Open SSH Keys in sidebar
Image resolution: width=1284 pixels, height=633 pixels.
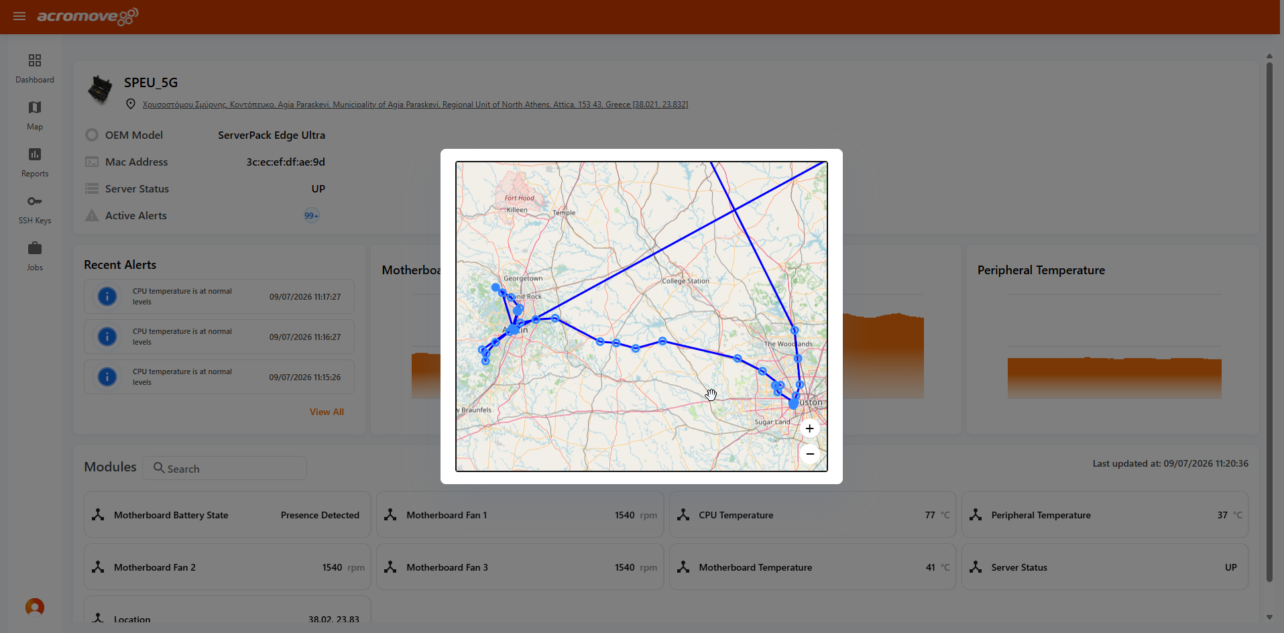click(x=35, y=210)
